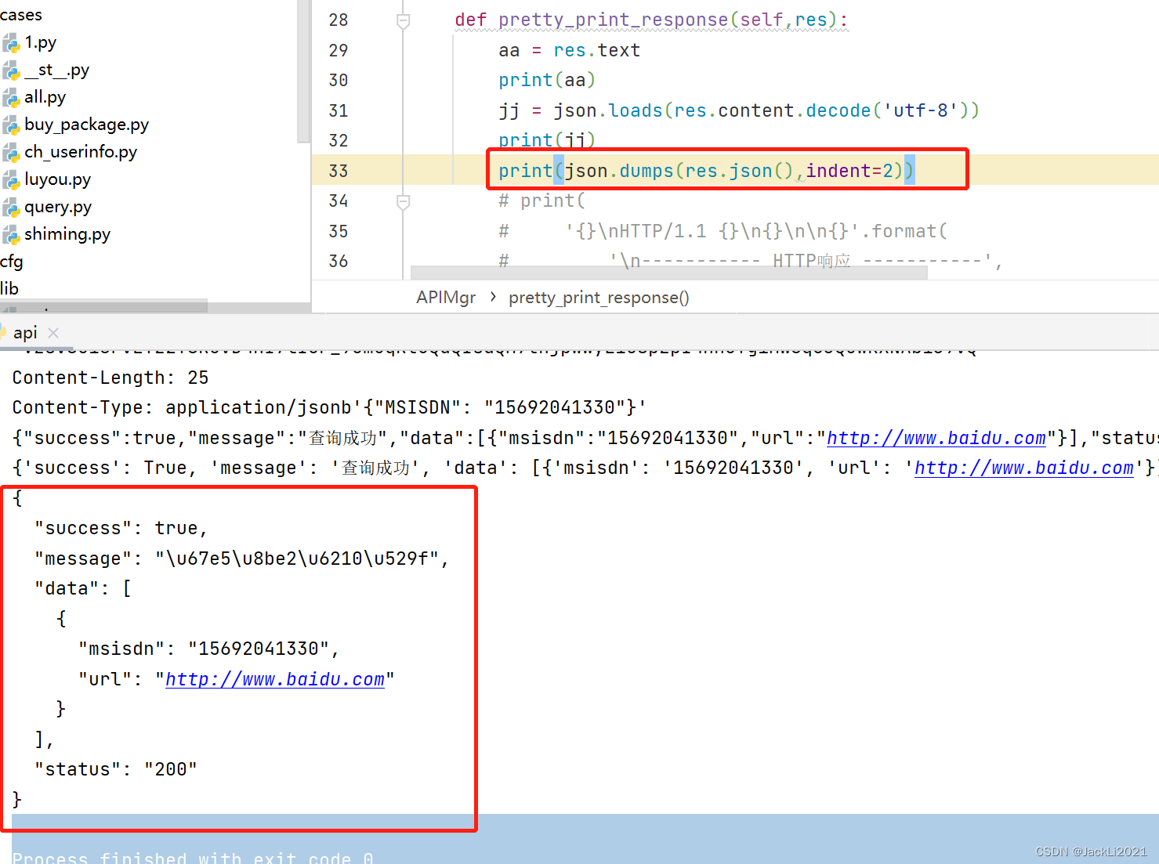Click the Python icon next to buy_package.py
The height and width of the screenshot is (864, 1159).
(11, 125)
